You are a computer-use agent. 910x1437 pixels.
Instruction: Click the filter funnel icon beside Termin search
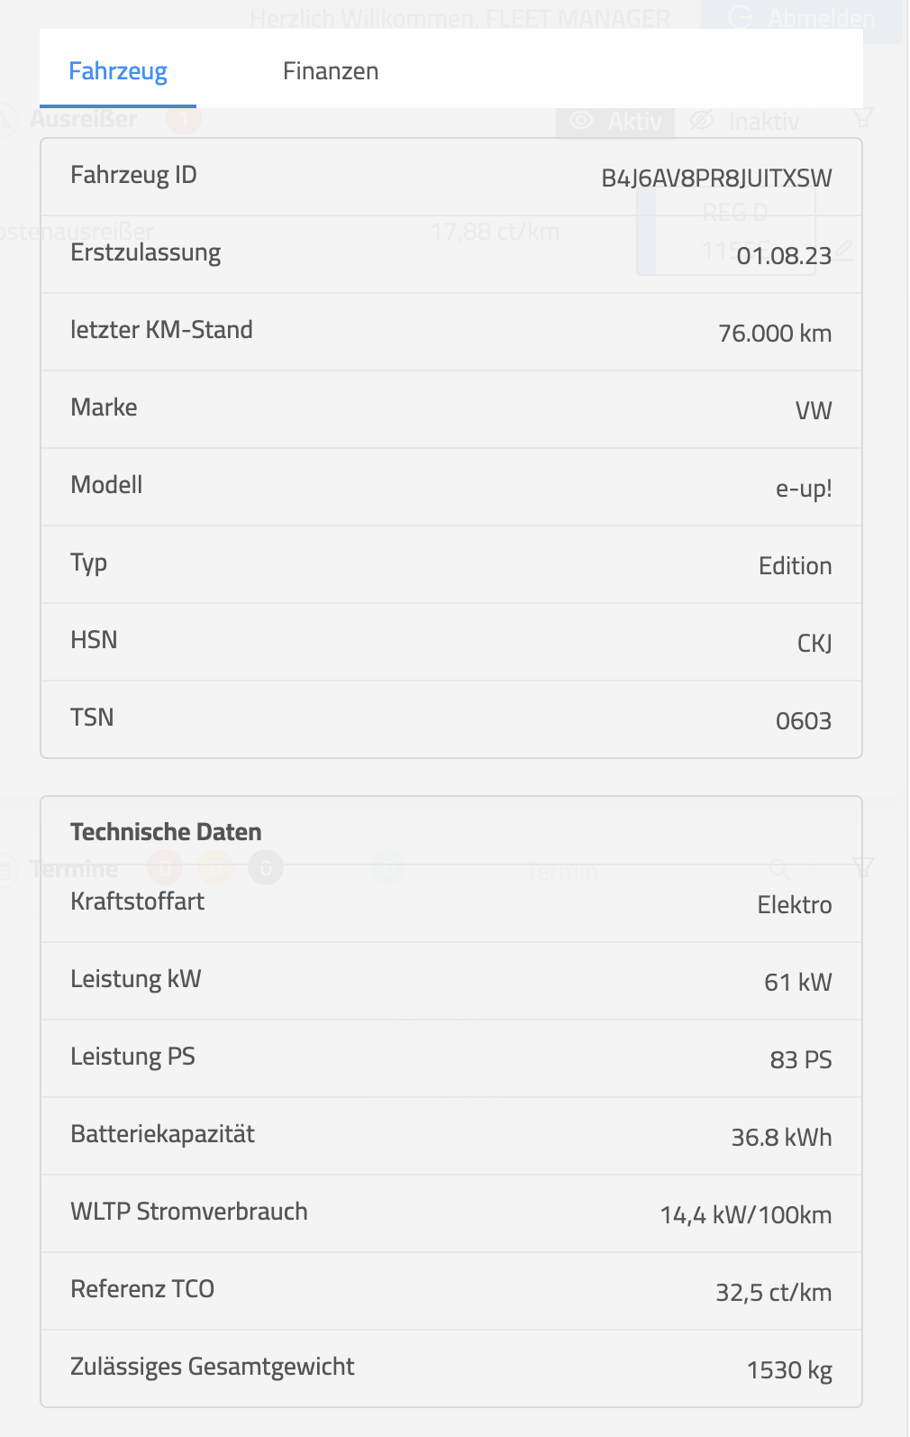[x=862, y=867]
